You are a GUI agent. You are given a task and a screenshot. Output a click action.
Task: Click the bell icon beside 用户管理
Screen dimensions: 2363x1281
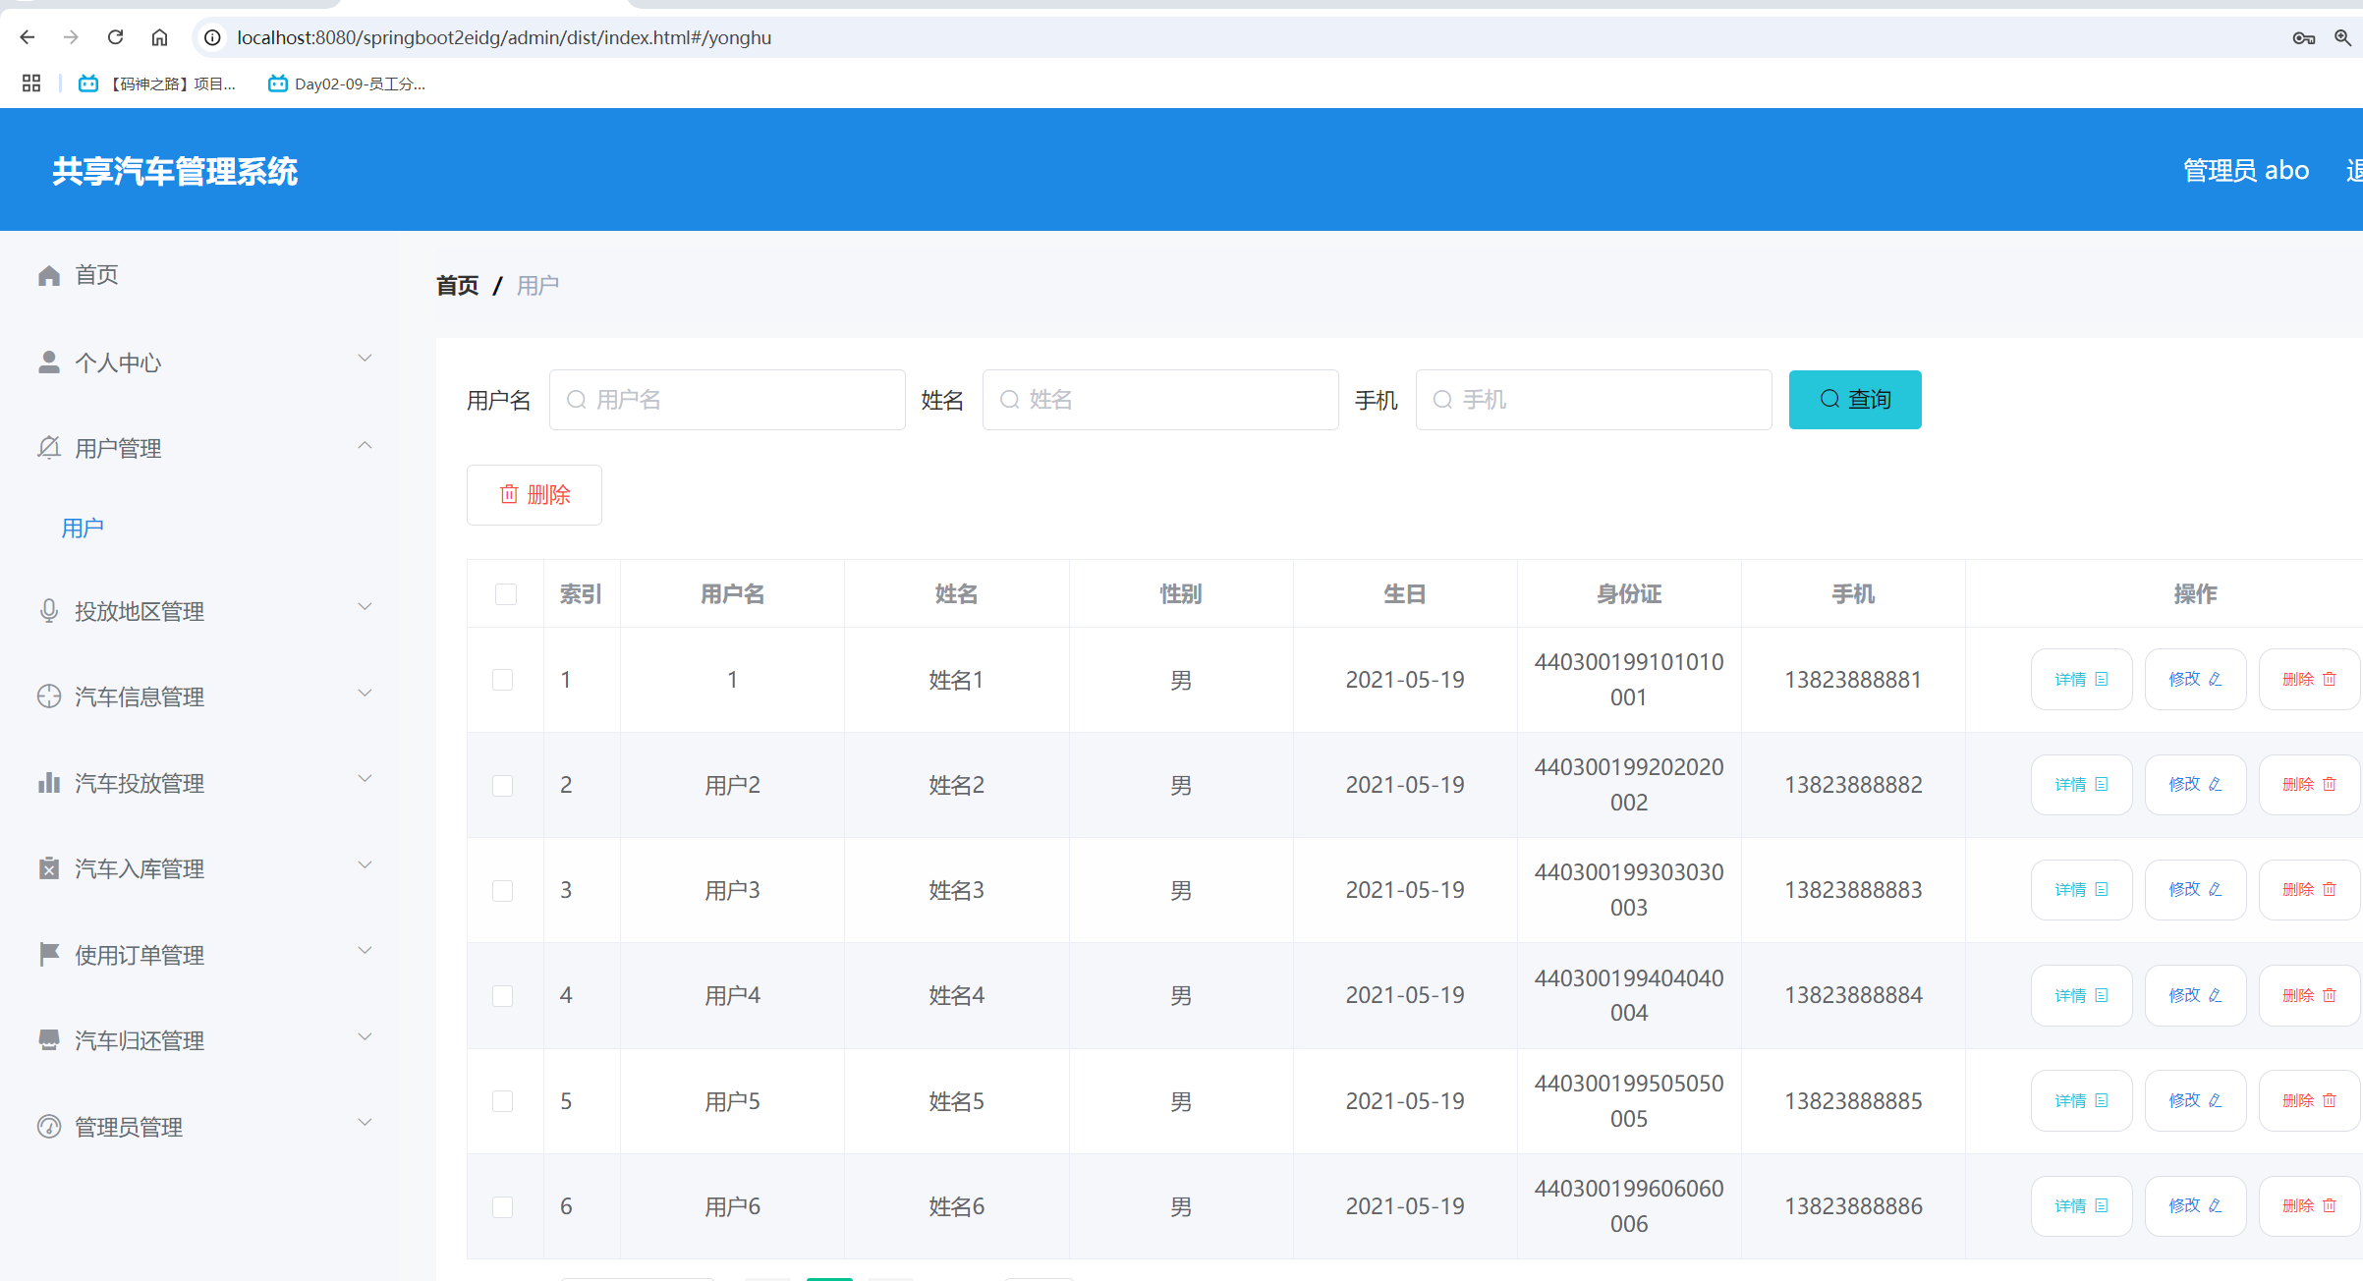point(48,447)
